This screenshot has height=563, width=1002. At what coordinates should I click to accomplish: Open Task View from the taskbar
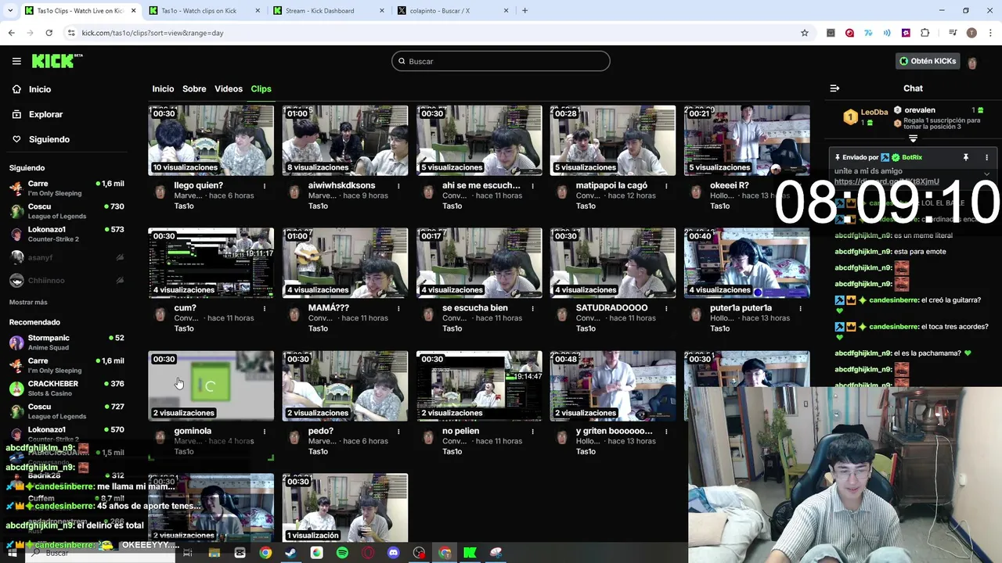pyautogui.click(x=188, y=553)
